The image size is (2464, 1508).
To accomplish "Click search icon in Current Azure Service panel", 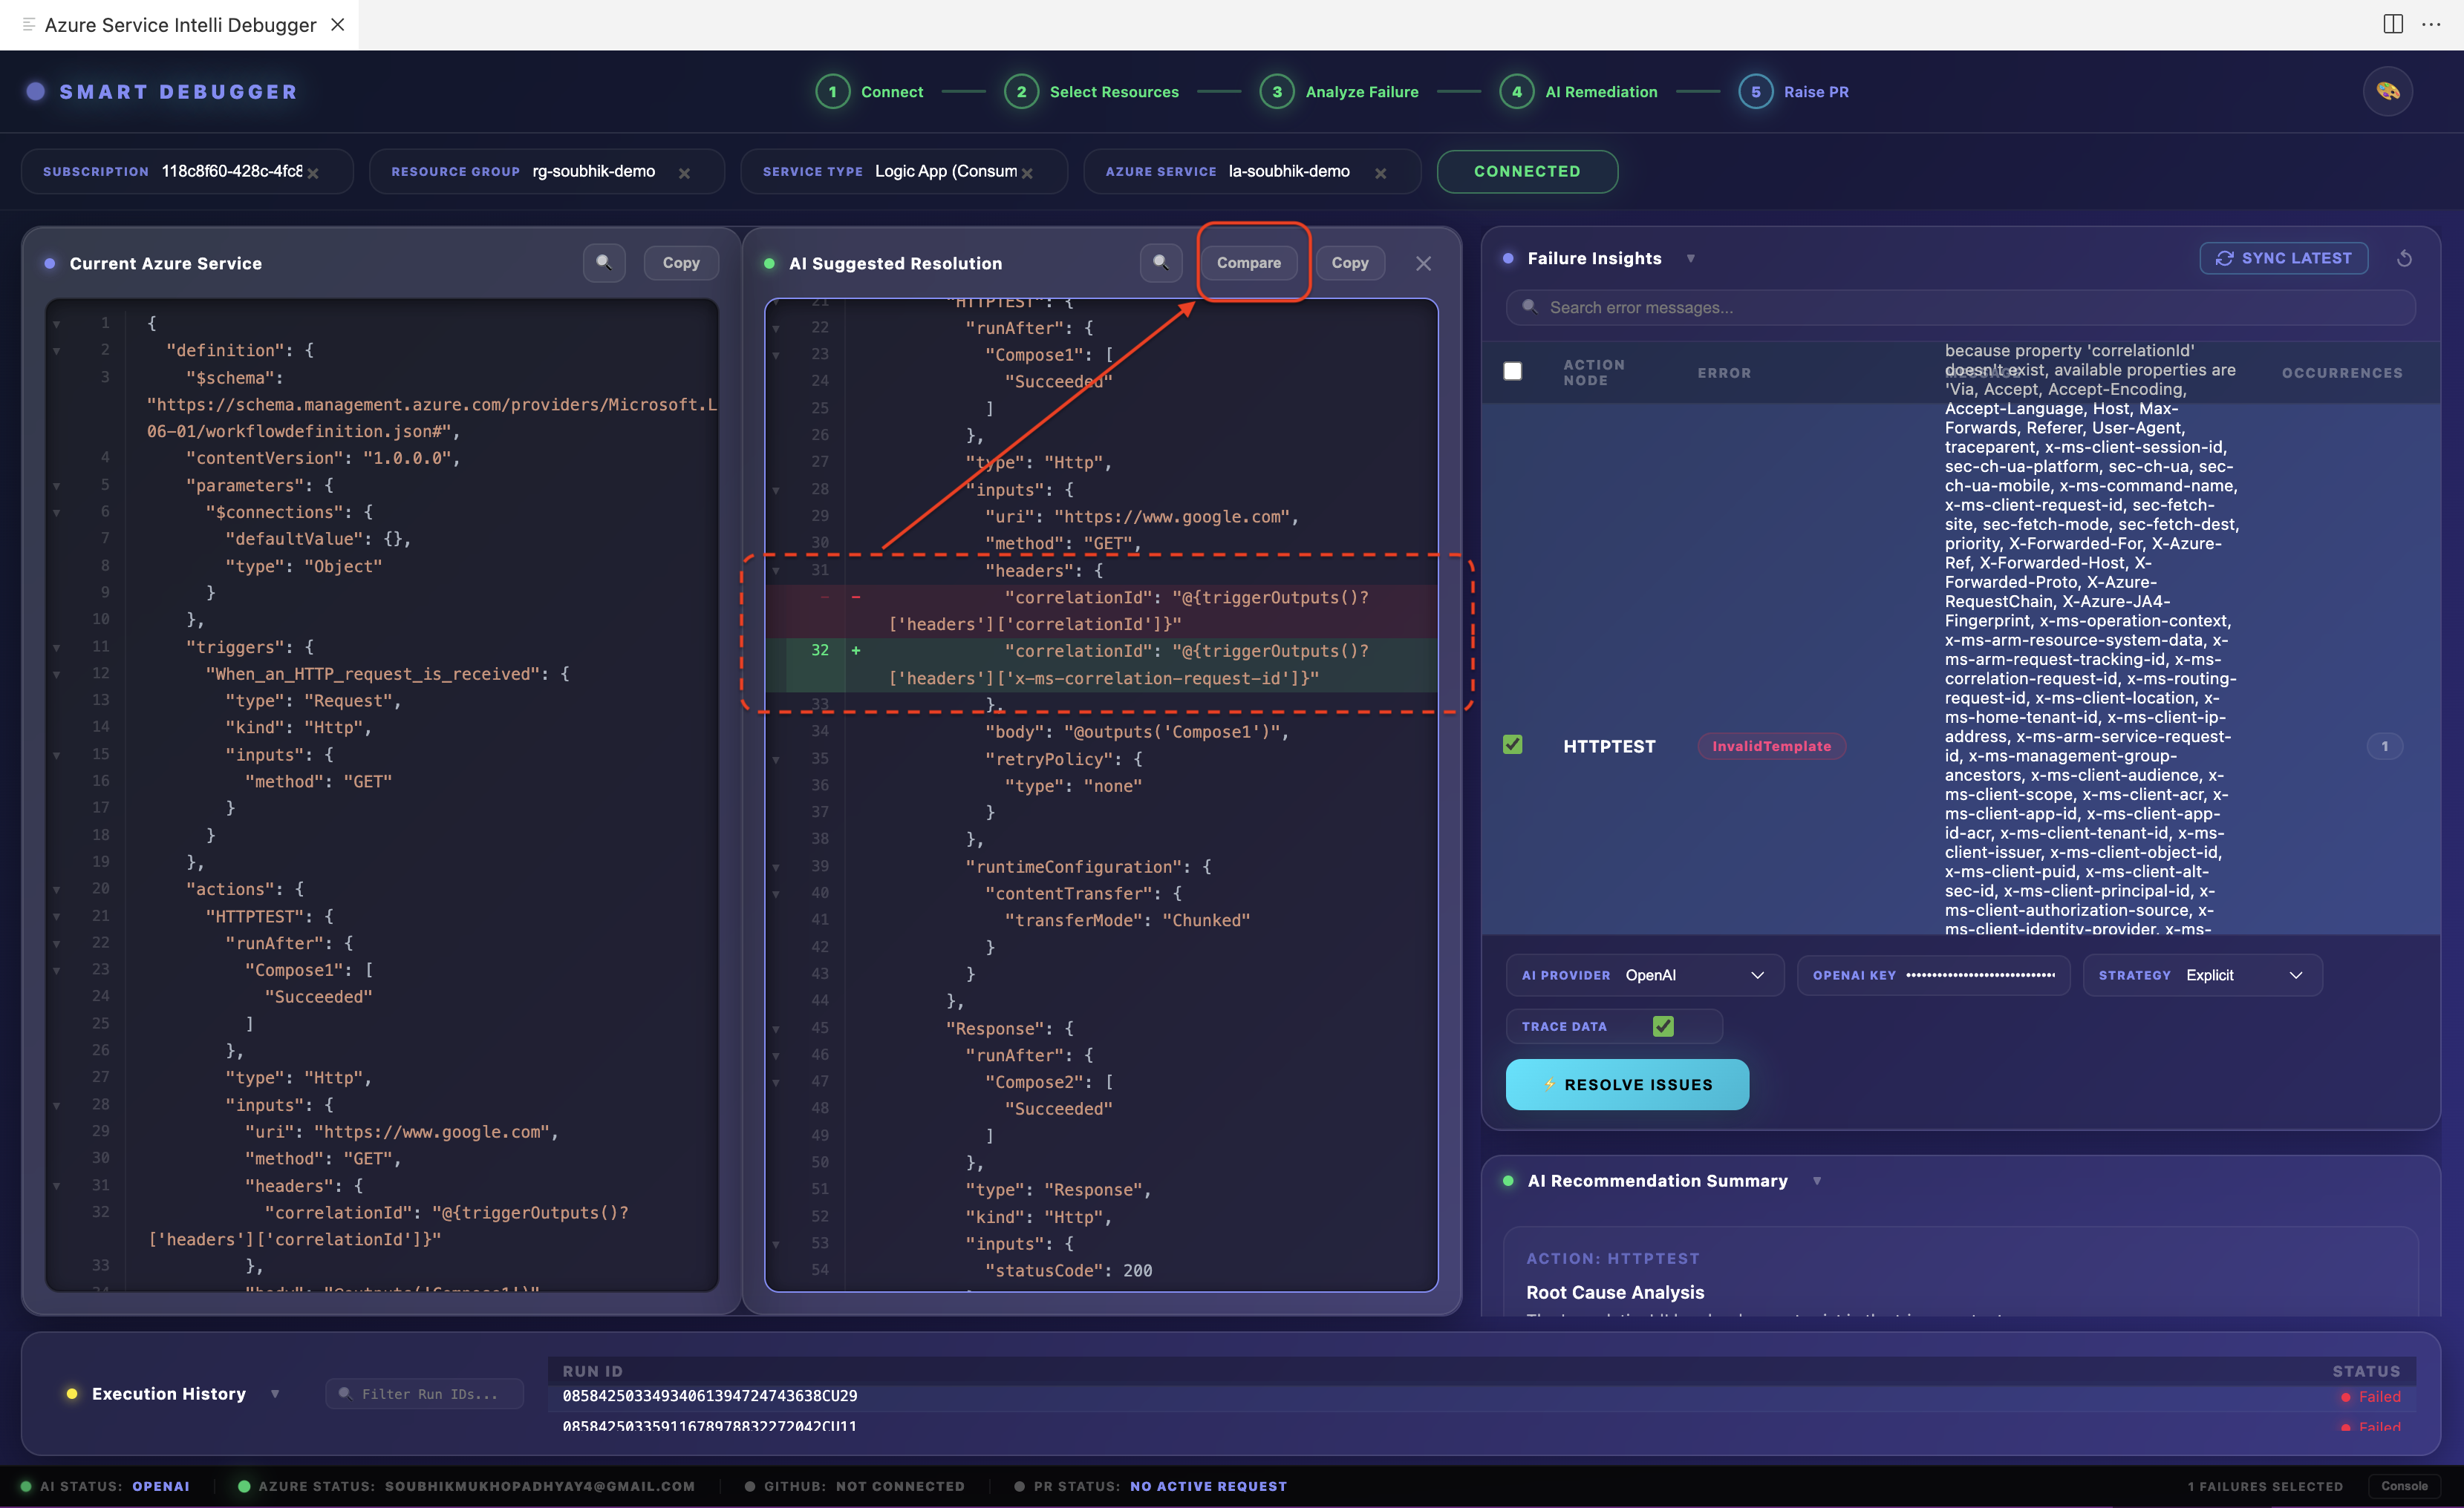I will pos(604,263).
